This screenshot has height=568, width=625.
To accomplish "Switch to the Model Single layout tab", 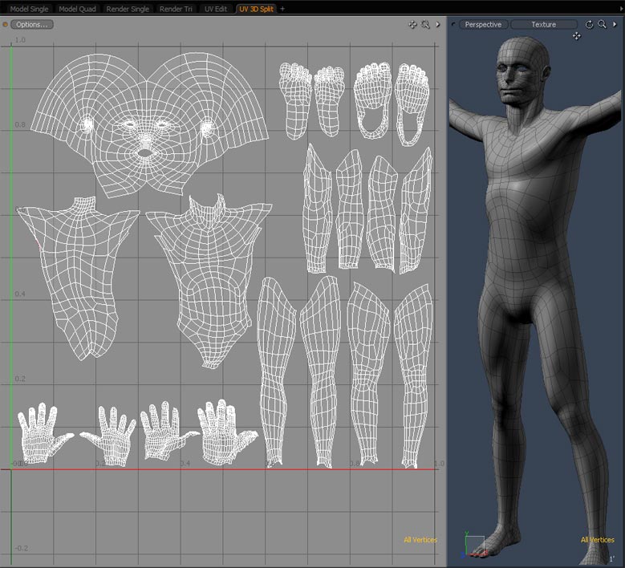I will [x=29, y=9].
